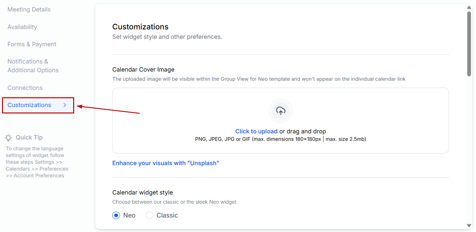Click the Quick Tip lightbulb icon
The width and height of the screenshot is (476, 232).
pyautogui.click(x=8, y=137)
